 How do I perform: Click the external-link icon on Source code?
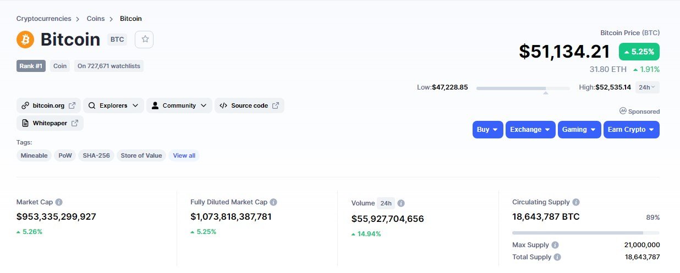276,105
